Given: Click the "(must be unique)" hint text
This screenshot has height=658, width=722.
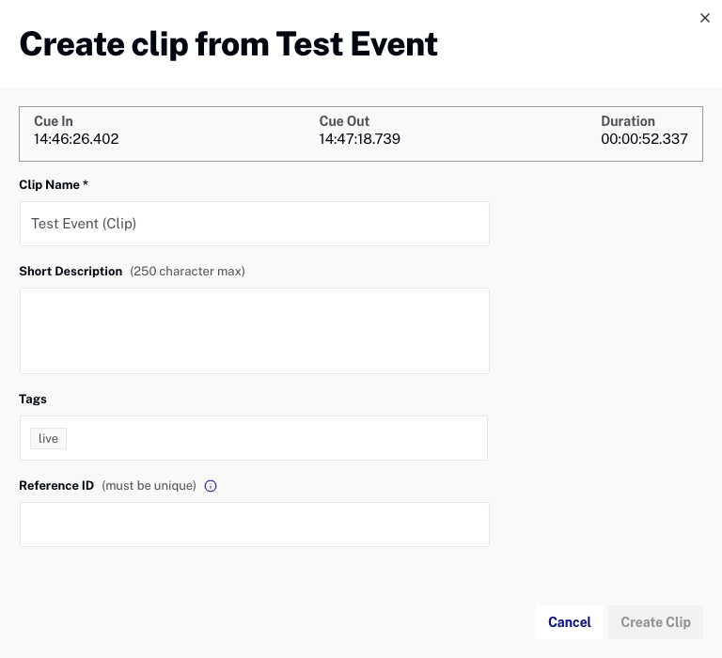Looking at the screenshot, I should coord(149,486).
